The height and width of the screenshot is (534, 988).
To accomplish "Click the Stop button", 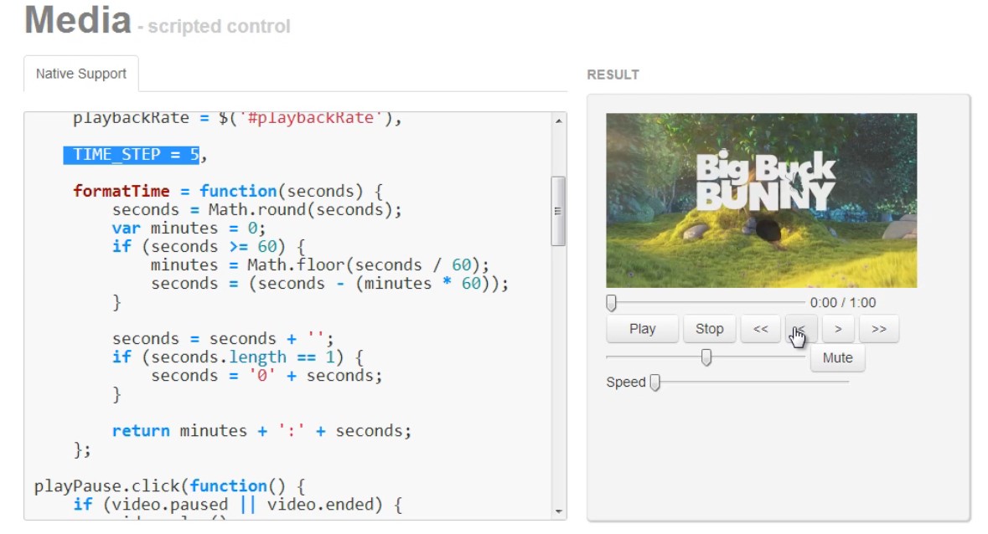I will click(710, 329).
